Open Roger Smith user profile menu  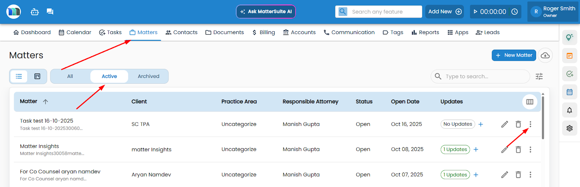[x=553, y=12]
